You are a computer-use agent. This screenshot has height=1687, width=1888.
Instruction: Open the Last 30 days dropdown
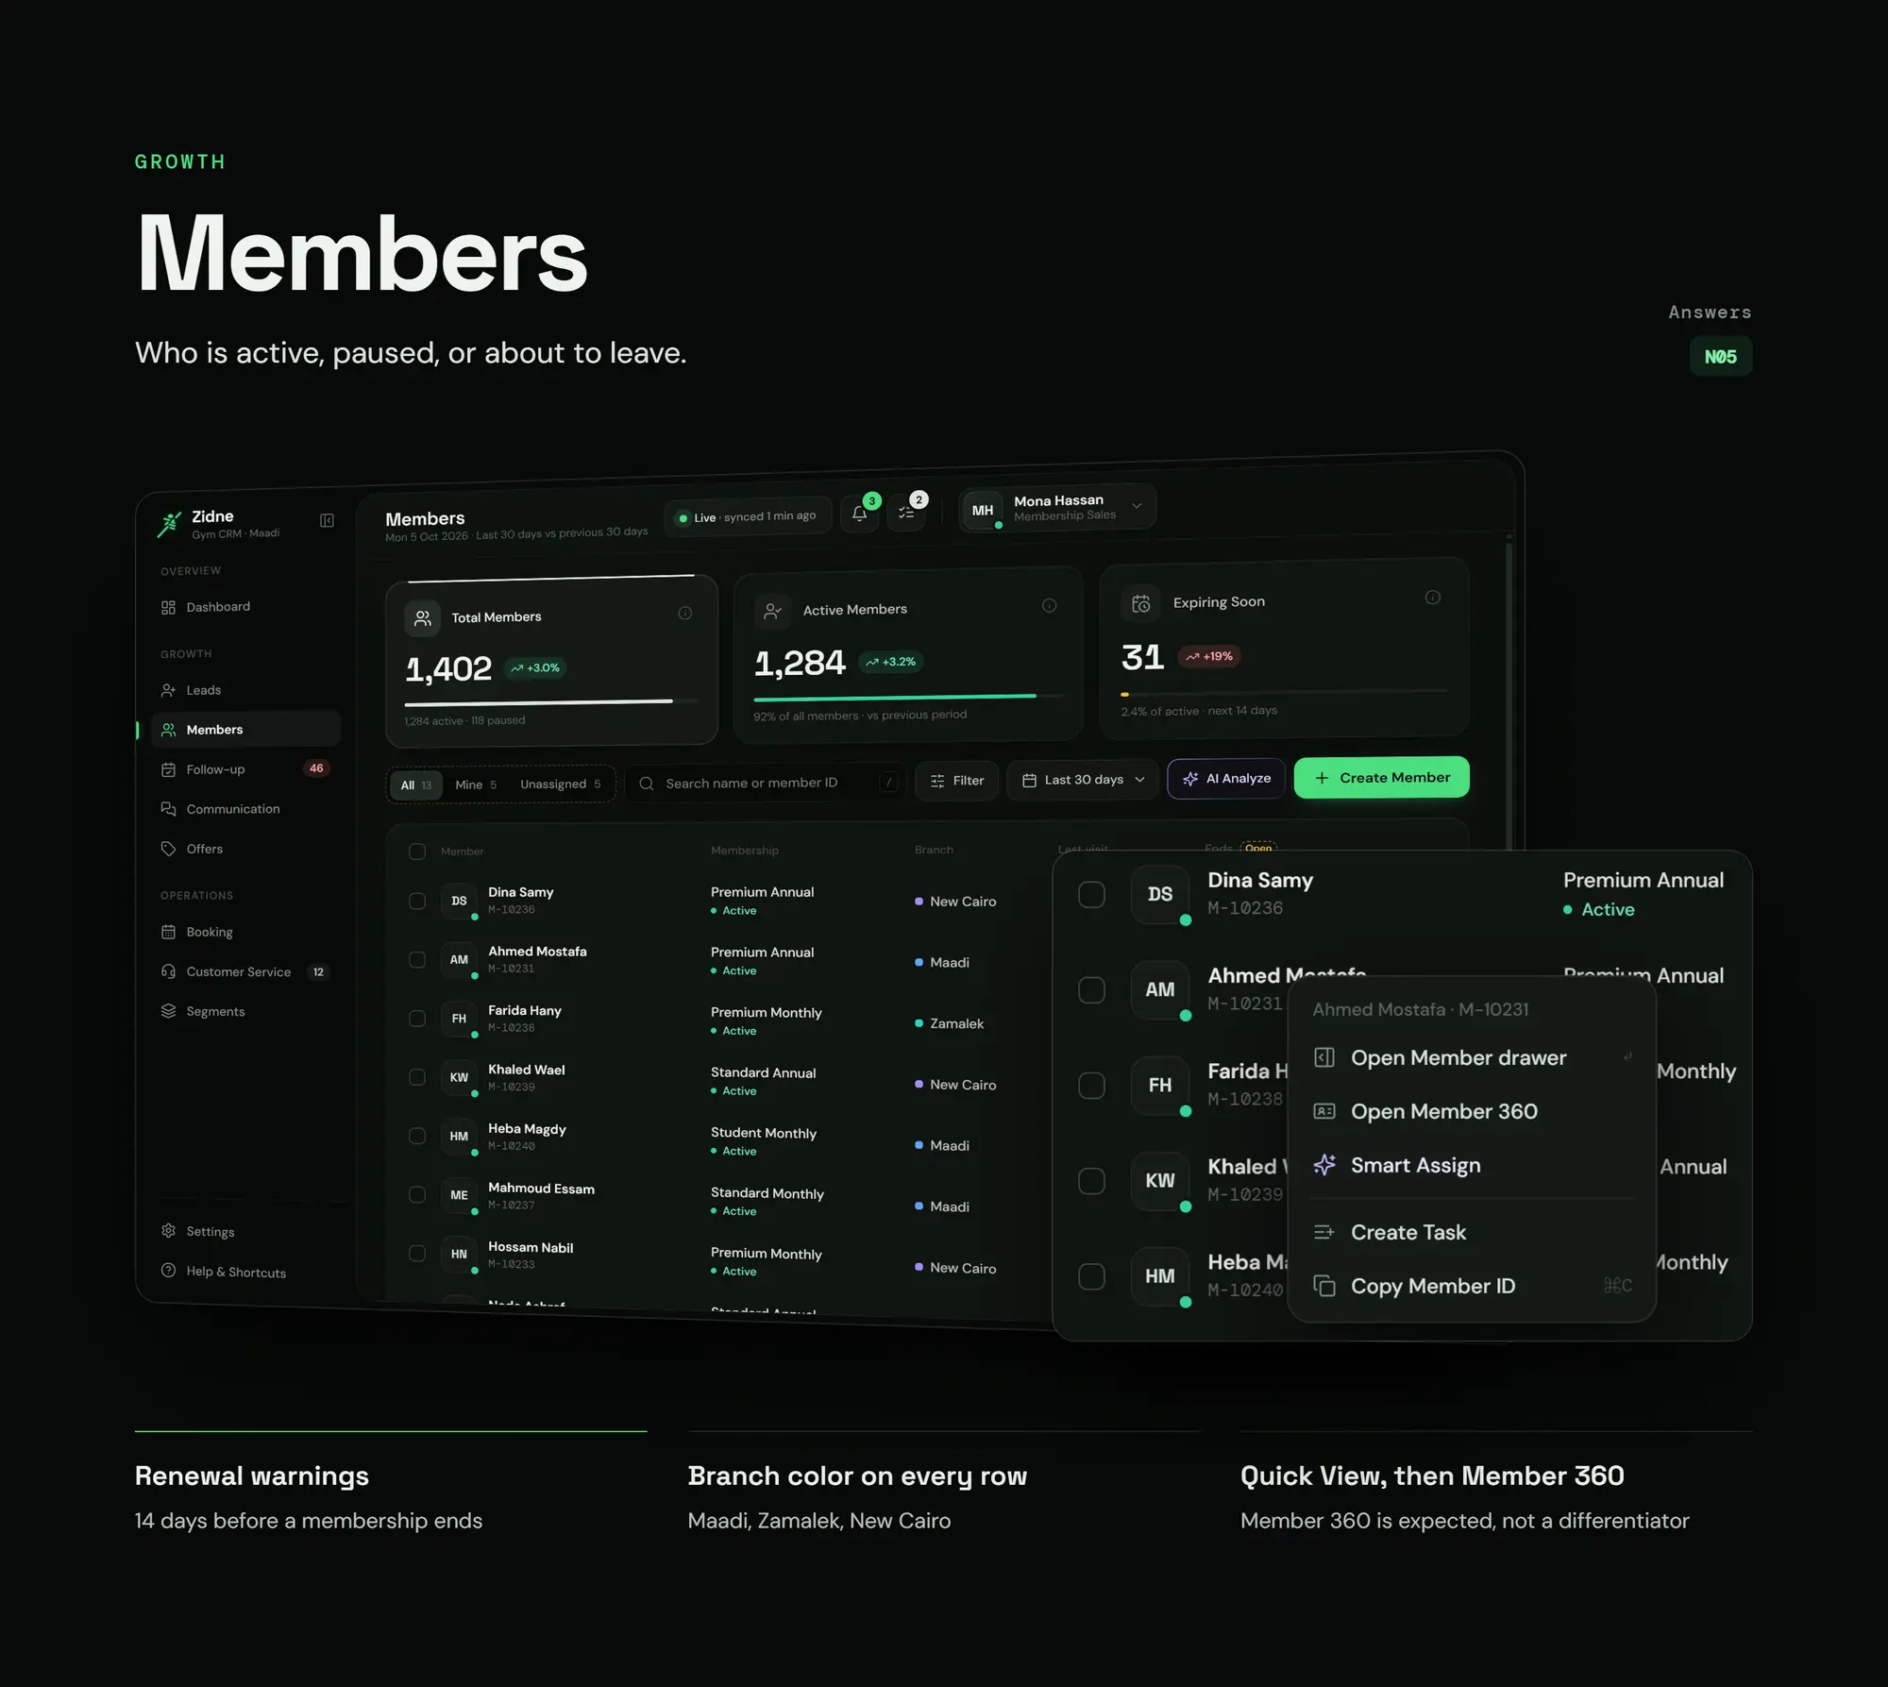(1083, 780)
